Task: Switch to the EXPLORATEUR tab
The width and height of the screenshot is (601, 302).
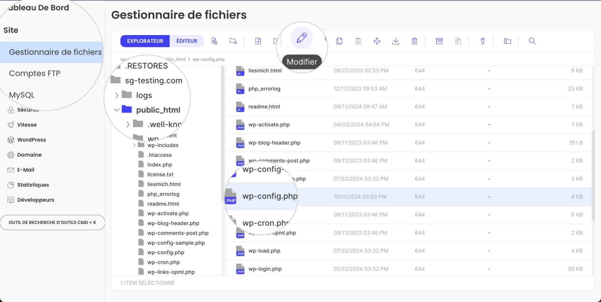Action: pyautogui.click(x=145, y=41)
